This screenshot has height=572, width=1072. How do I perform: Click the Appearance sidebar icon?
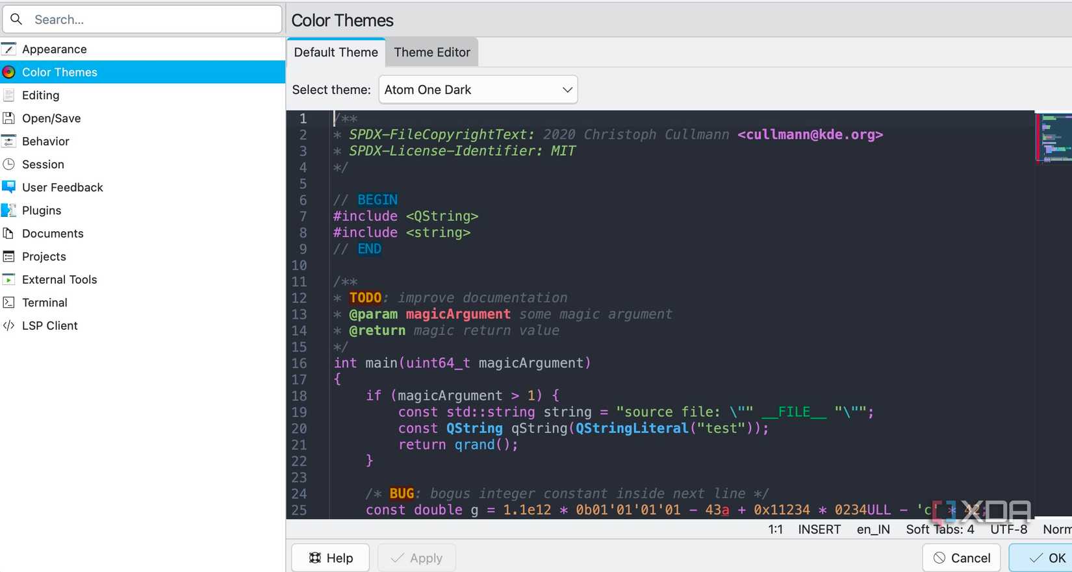8,49
